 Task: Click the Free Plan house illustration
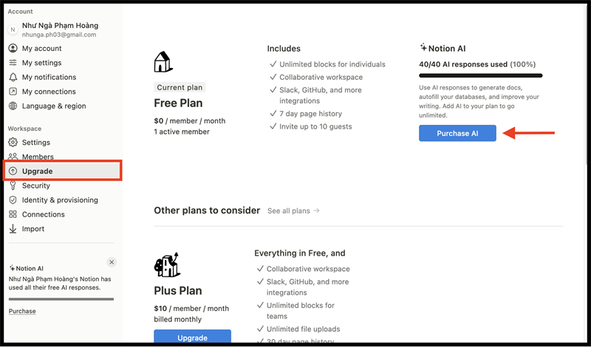[163, 61]
